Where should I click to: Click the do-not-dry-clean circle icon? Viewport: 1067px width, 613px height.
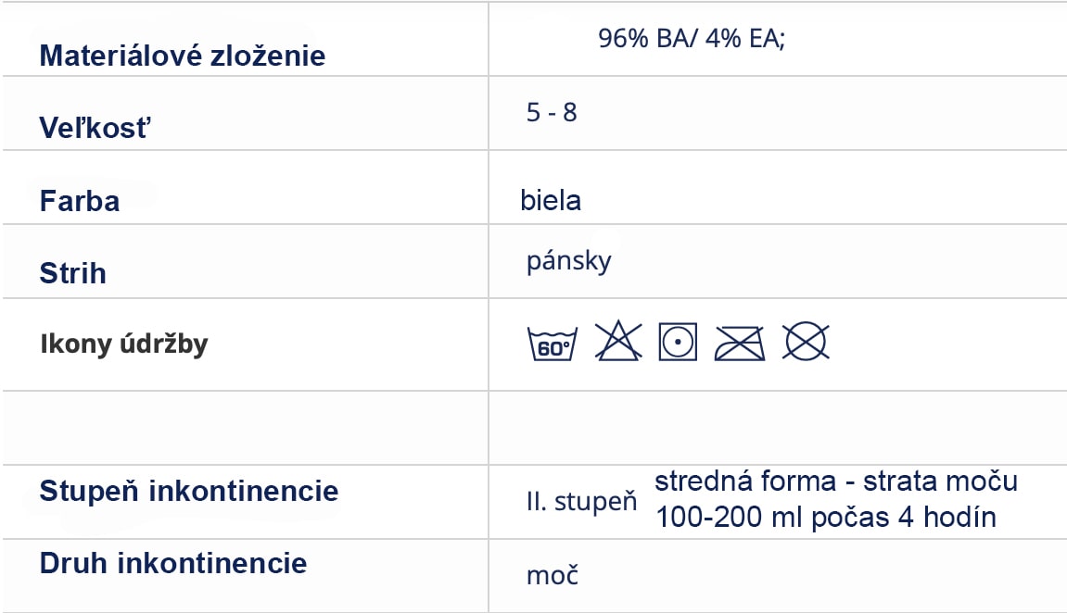806,341
